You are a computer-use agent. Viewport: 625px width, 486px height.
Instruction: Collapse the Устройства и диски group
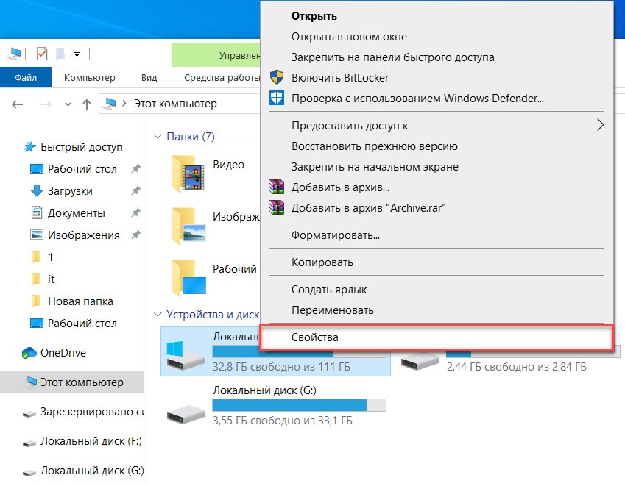tap(158, 315)
